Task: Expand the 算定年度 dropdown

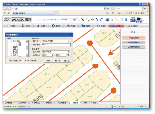Action: click(69, 52)
